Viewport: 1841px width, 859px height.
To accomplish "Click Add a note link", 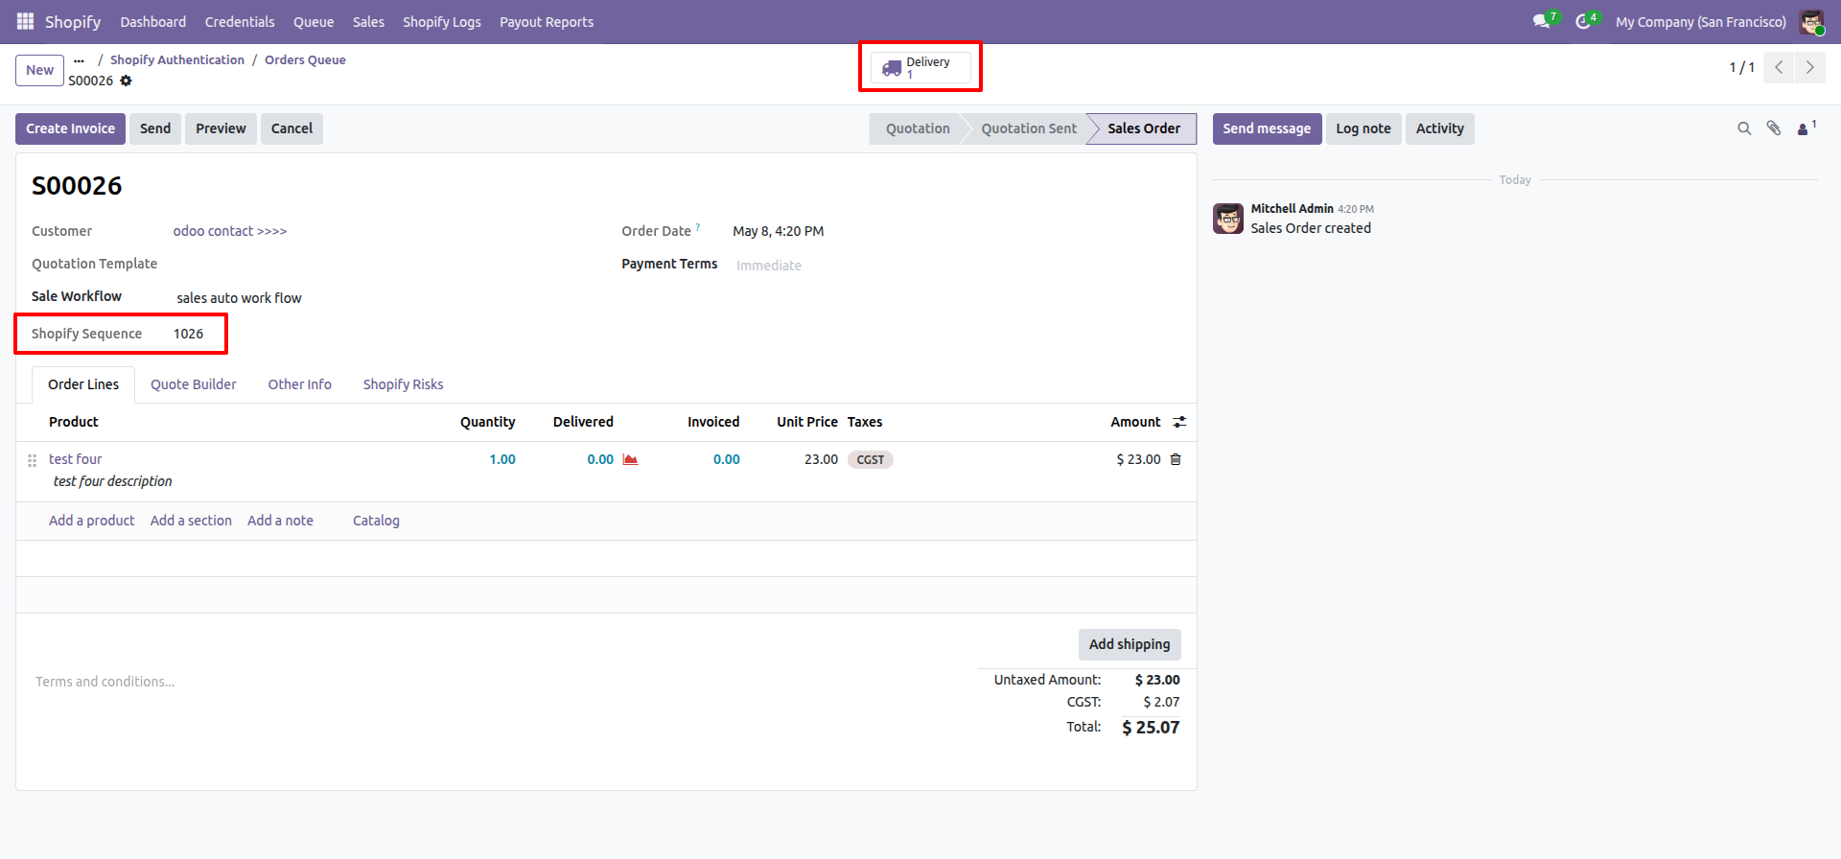I will tap(280, 521).
